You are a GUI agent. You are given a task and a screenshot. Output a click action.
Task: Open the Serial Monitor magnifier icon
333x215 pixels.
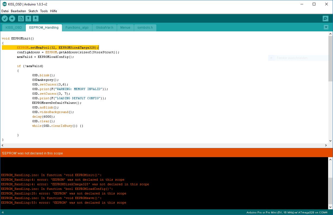(325, 18)
